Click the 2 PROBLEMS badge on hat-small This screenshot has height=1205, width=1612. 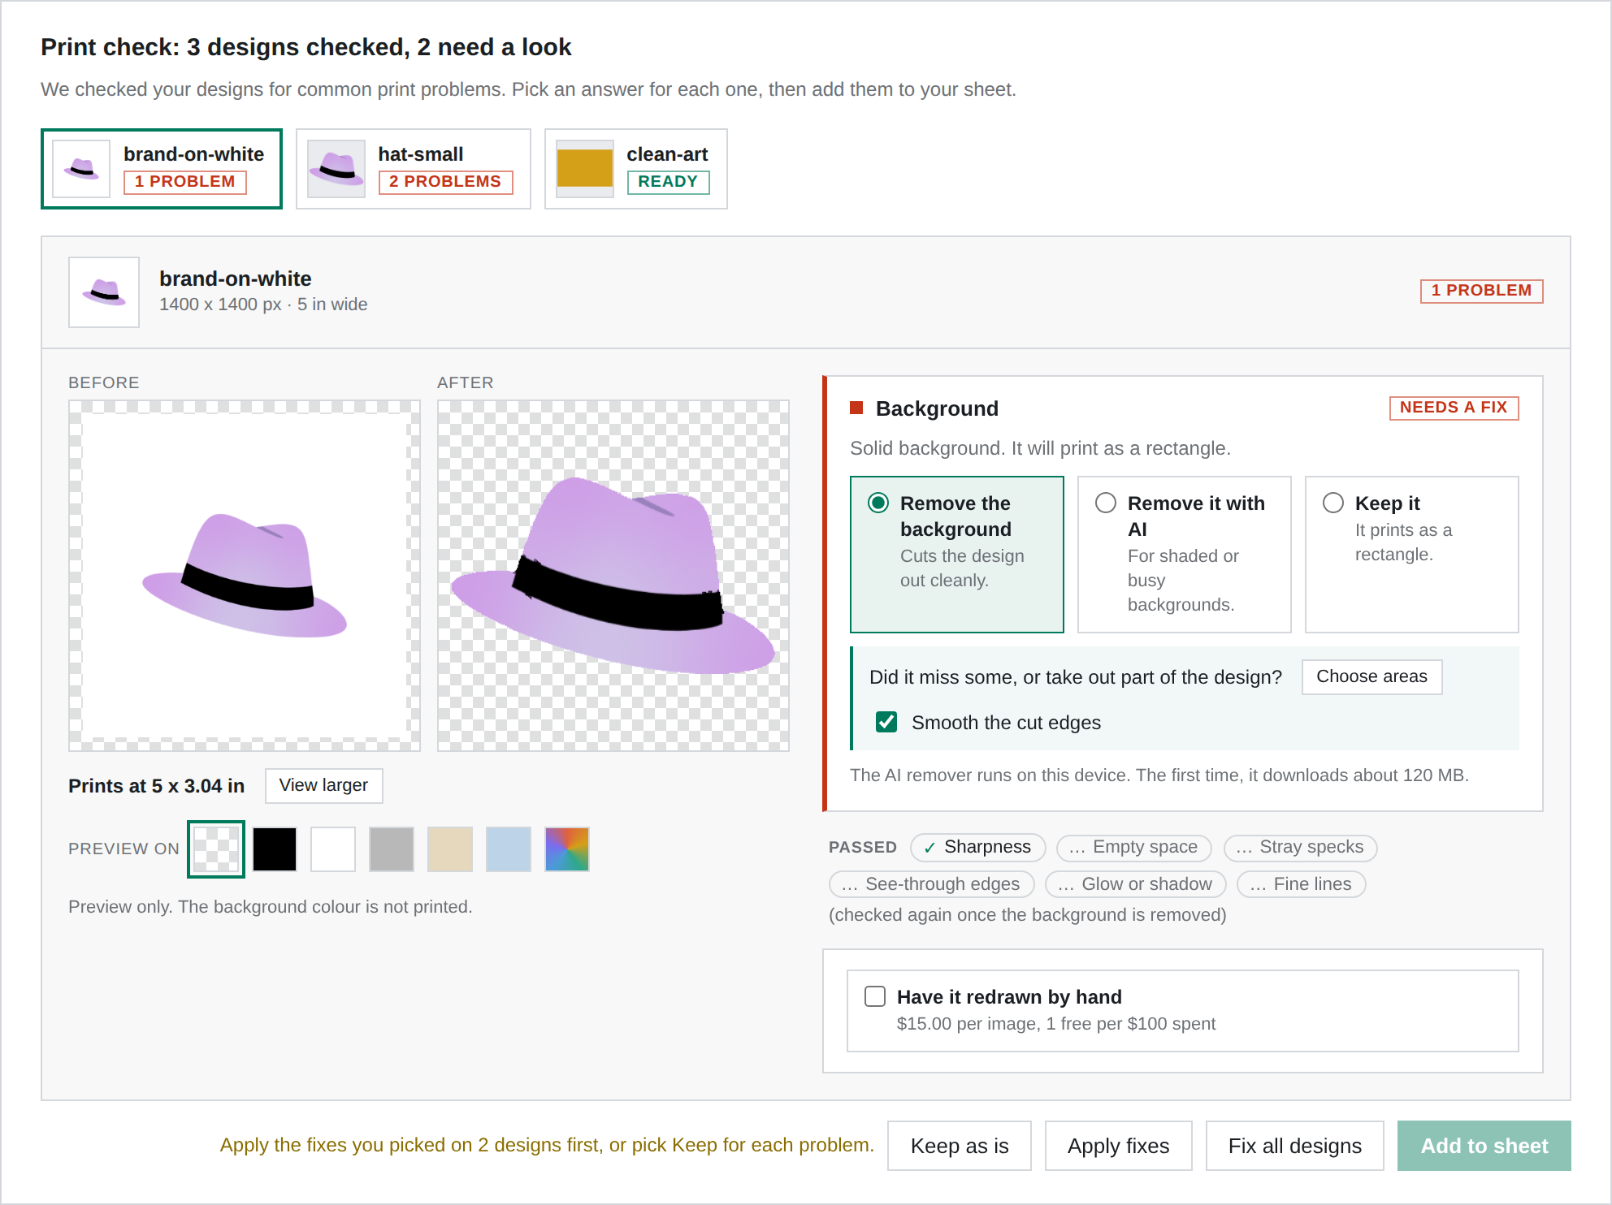pyautogui.click(x=446, y=182)
